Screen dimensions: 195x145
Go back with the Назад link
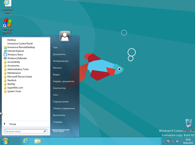click(x=12, y=124)
